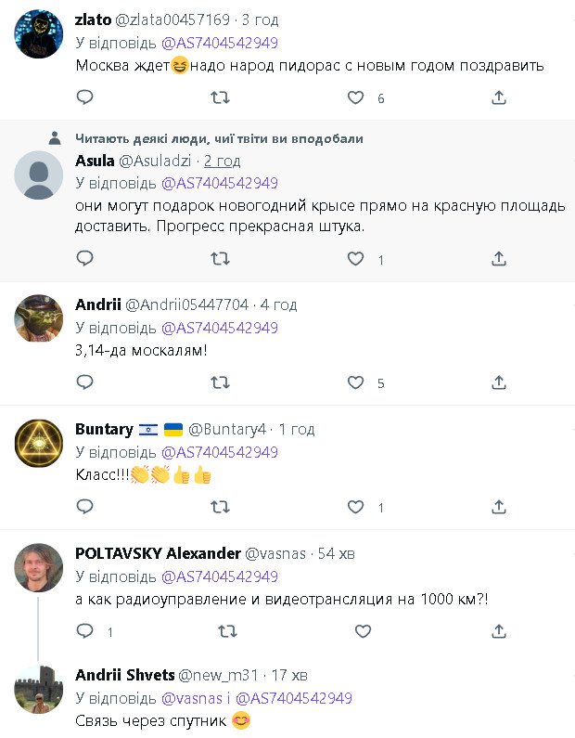575x738 pixels.
Task: Like zlato's tweet with 6 likes
Action: [355, 97]
